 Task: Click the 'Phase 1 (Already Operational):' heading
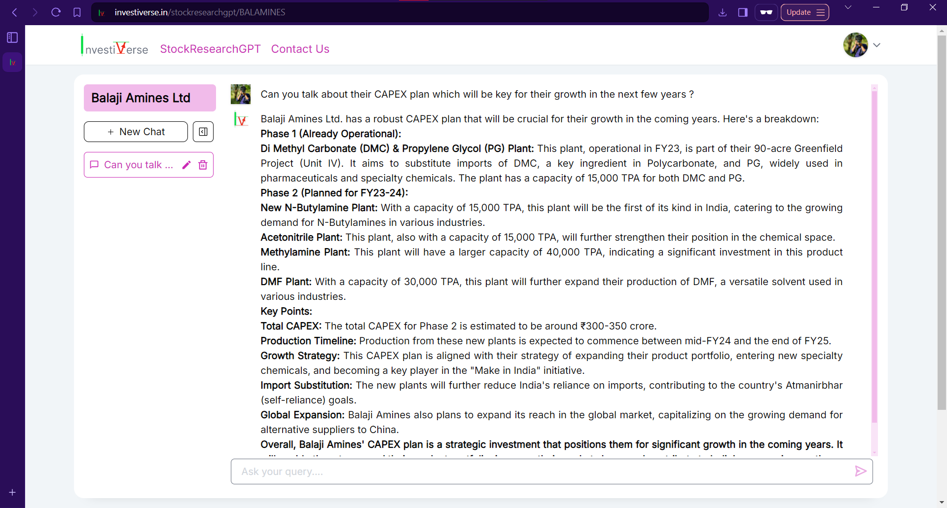pyautogui.click(x=331, y=134)
